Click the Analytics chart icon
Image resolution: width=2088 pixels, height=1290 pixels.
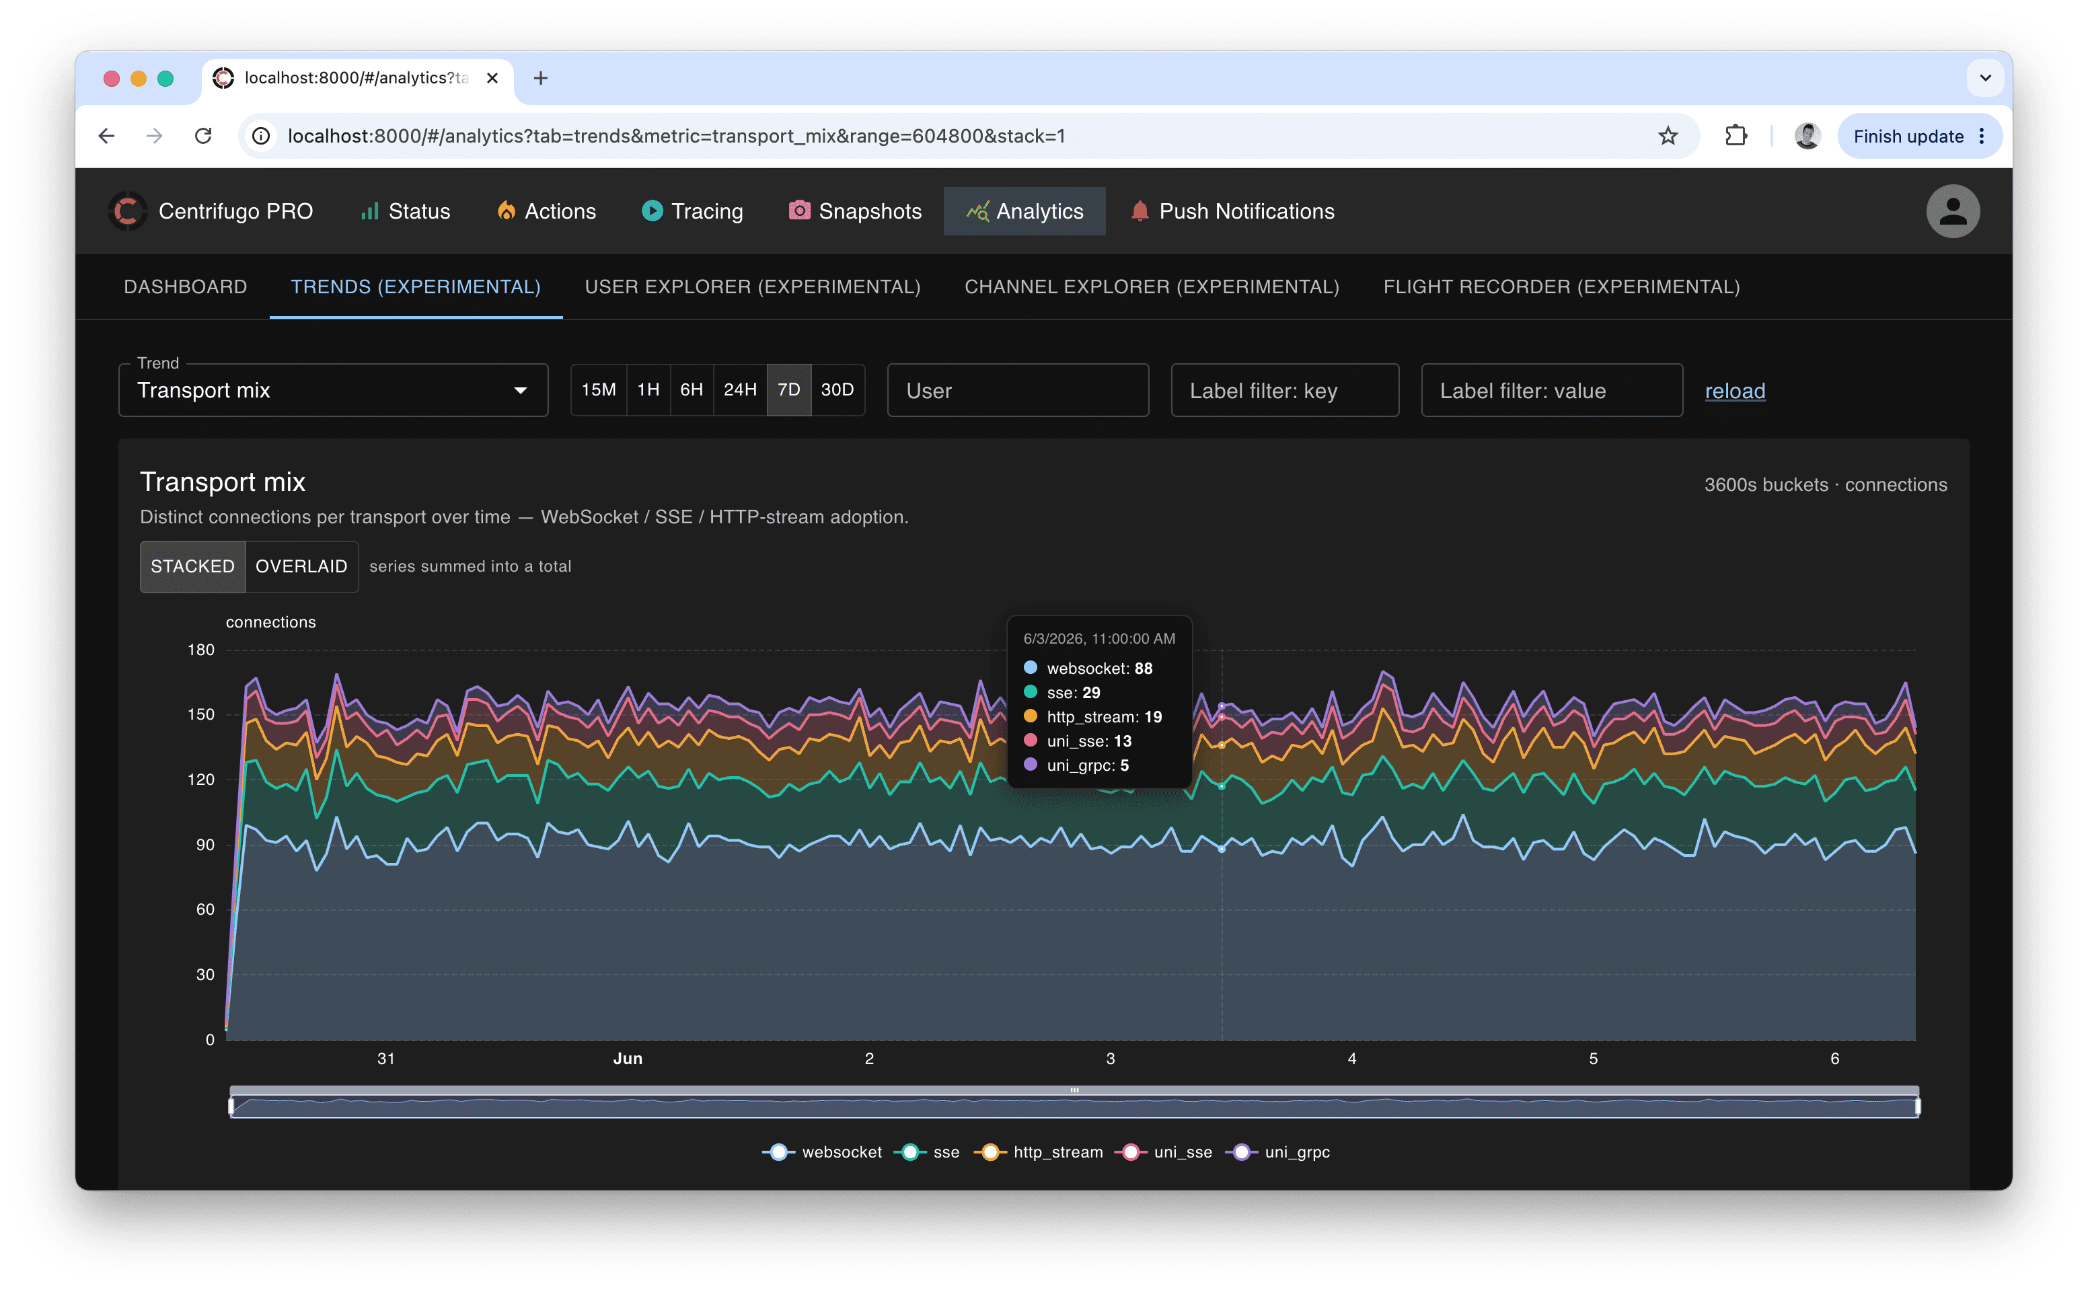(x=977, y=211)
